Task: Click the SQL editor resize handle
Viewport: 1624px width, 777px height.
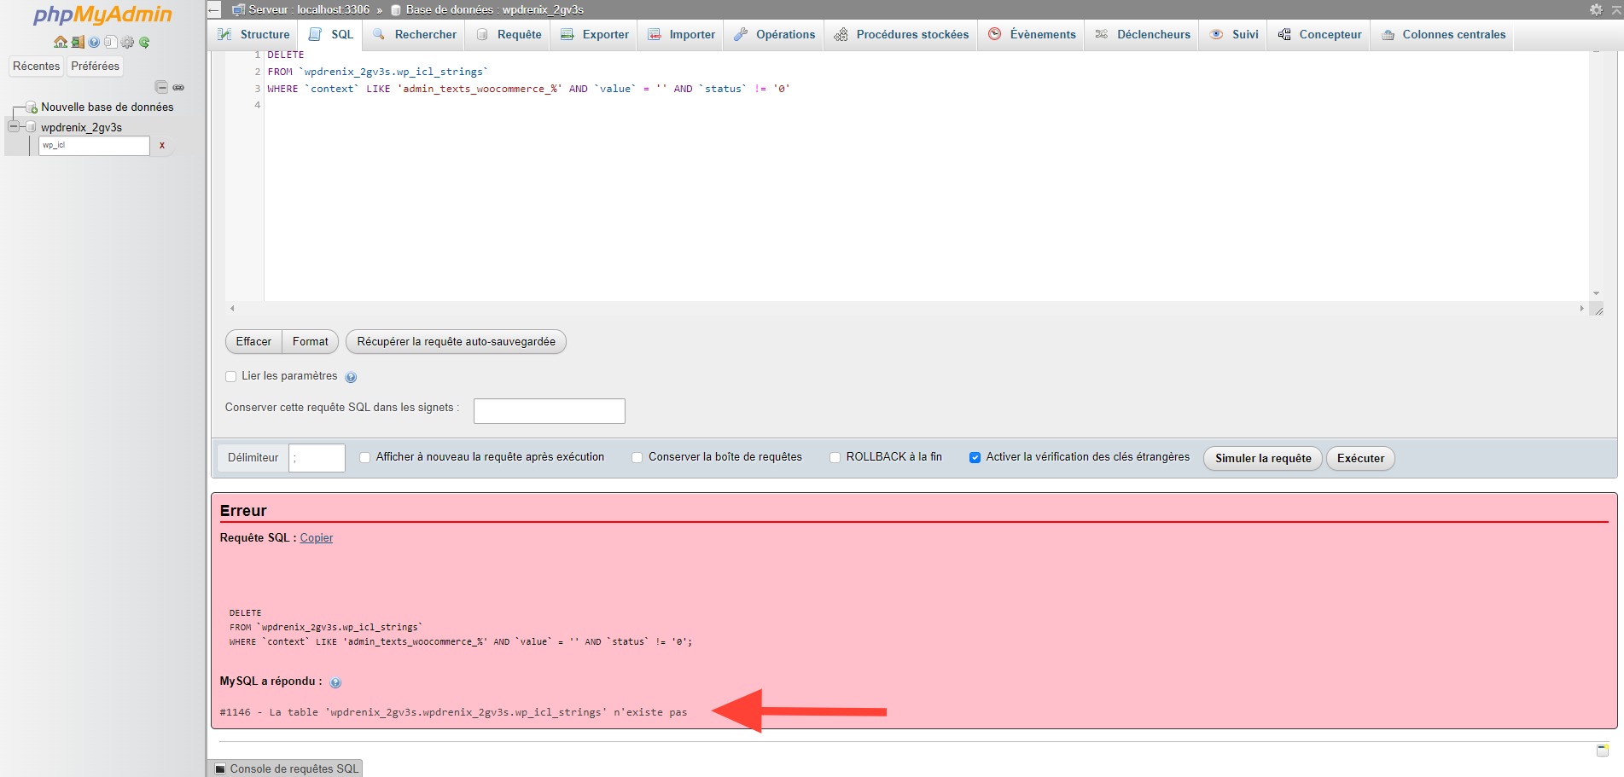Action: coord(1598,310)
